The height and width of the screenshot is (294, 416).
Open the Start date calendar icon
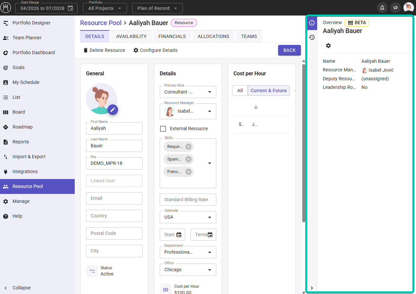coord(179,235)
